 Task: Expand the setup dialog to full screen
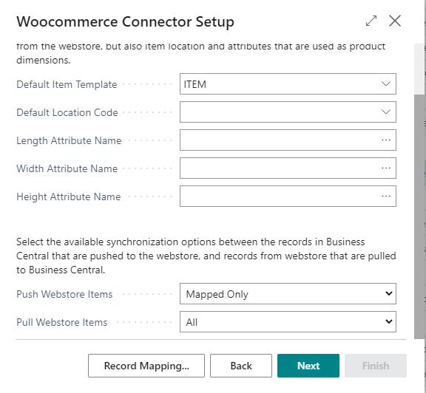371,21
